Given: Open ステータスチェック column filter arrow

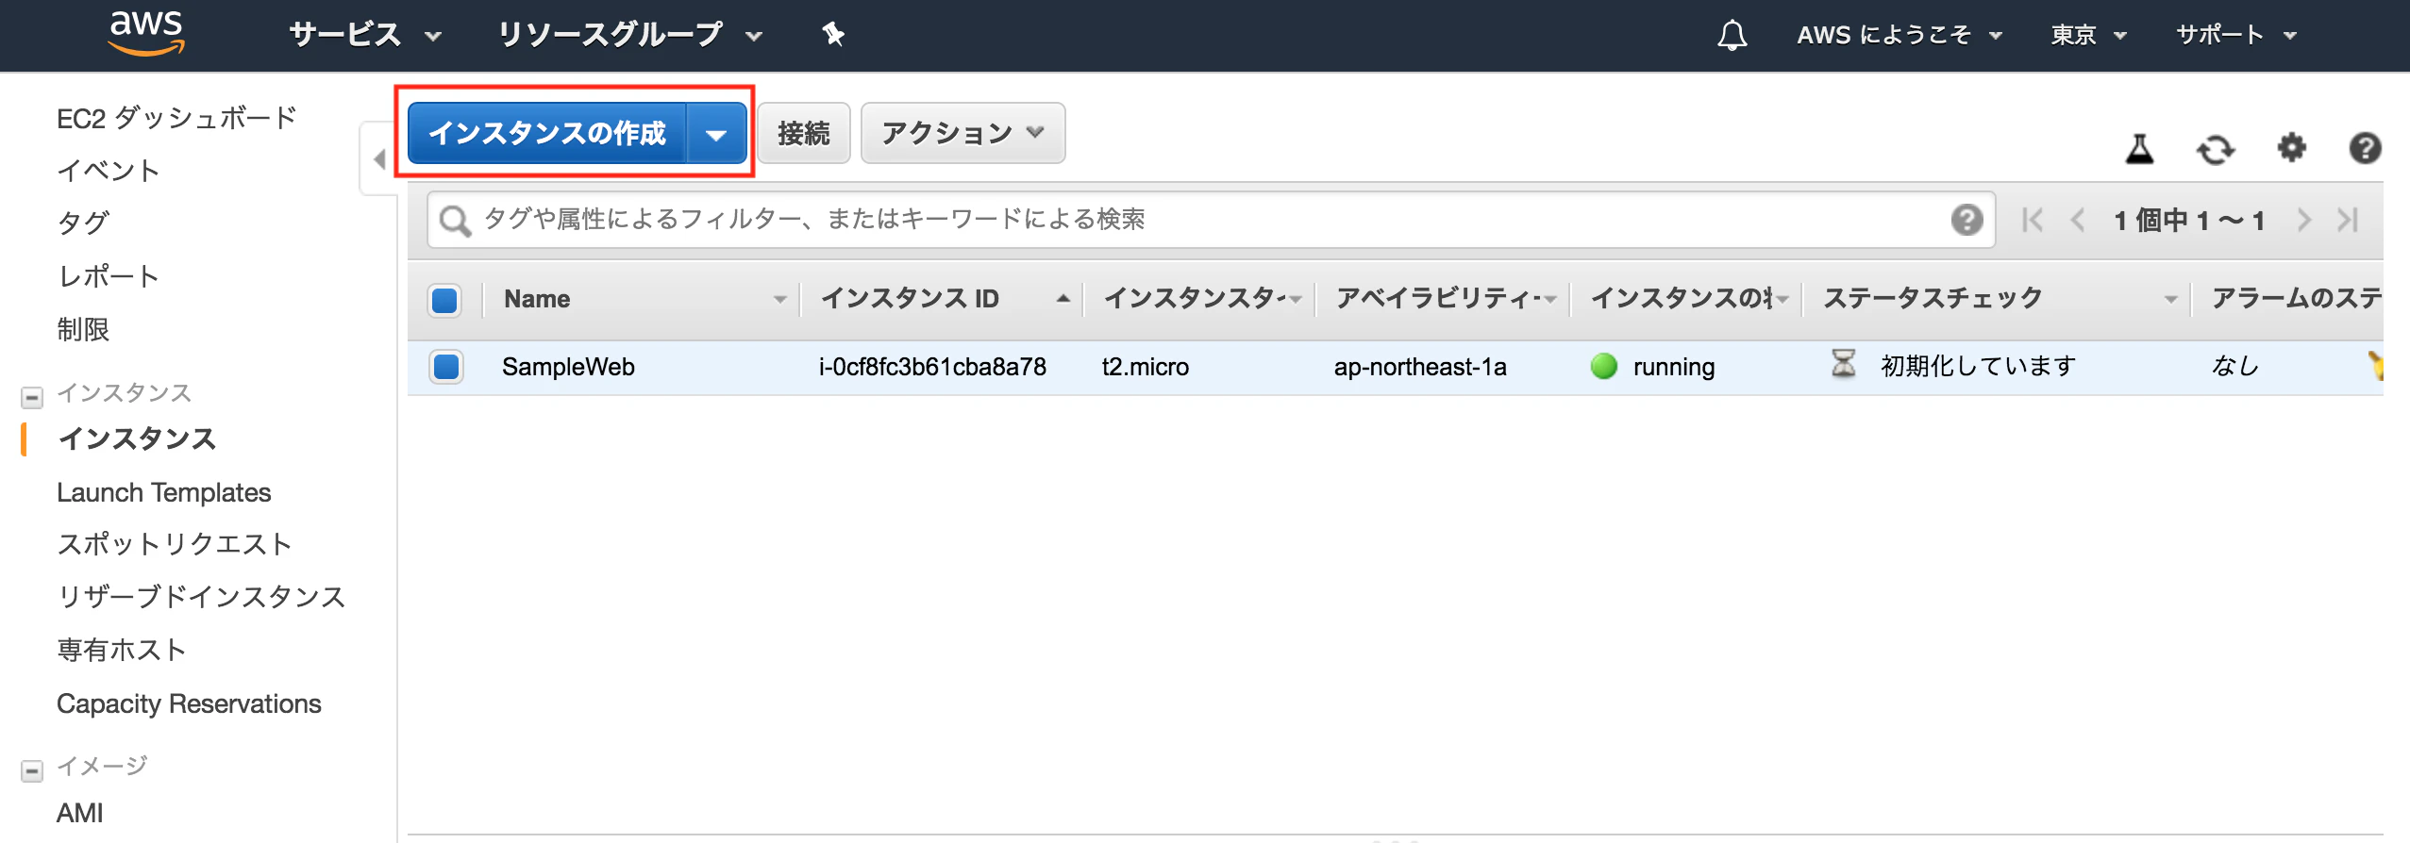Looking at the screenshot, I should coord(2170,300).
